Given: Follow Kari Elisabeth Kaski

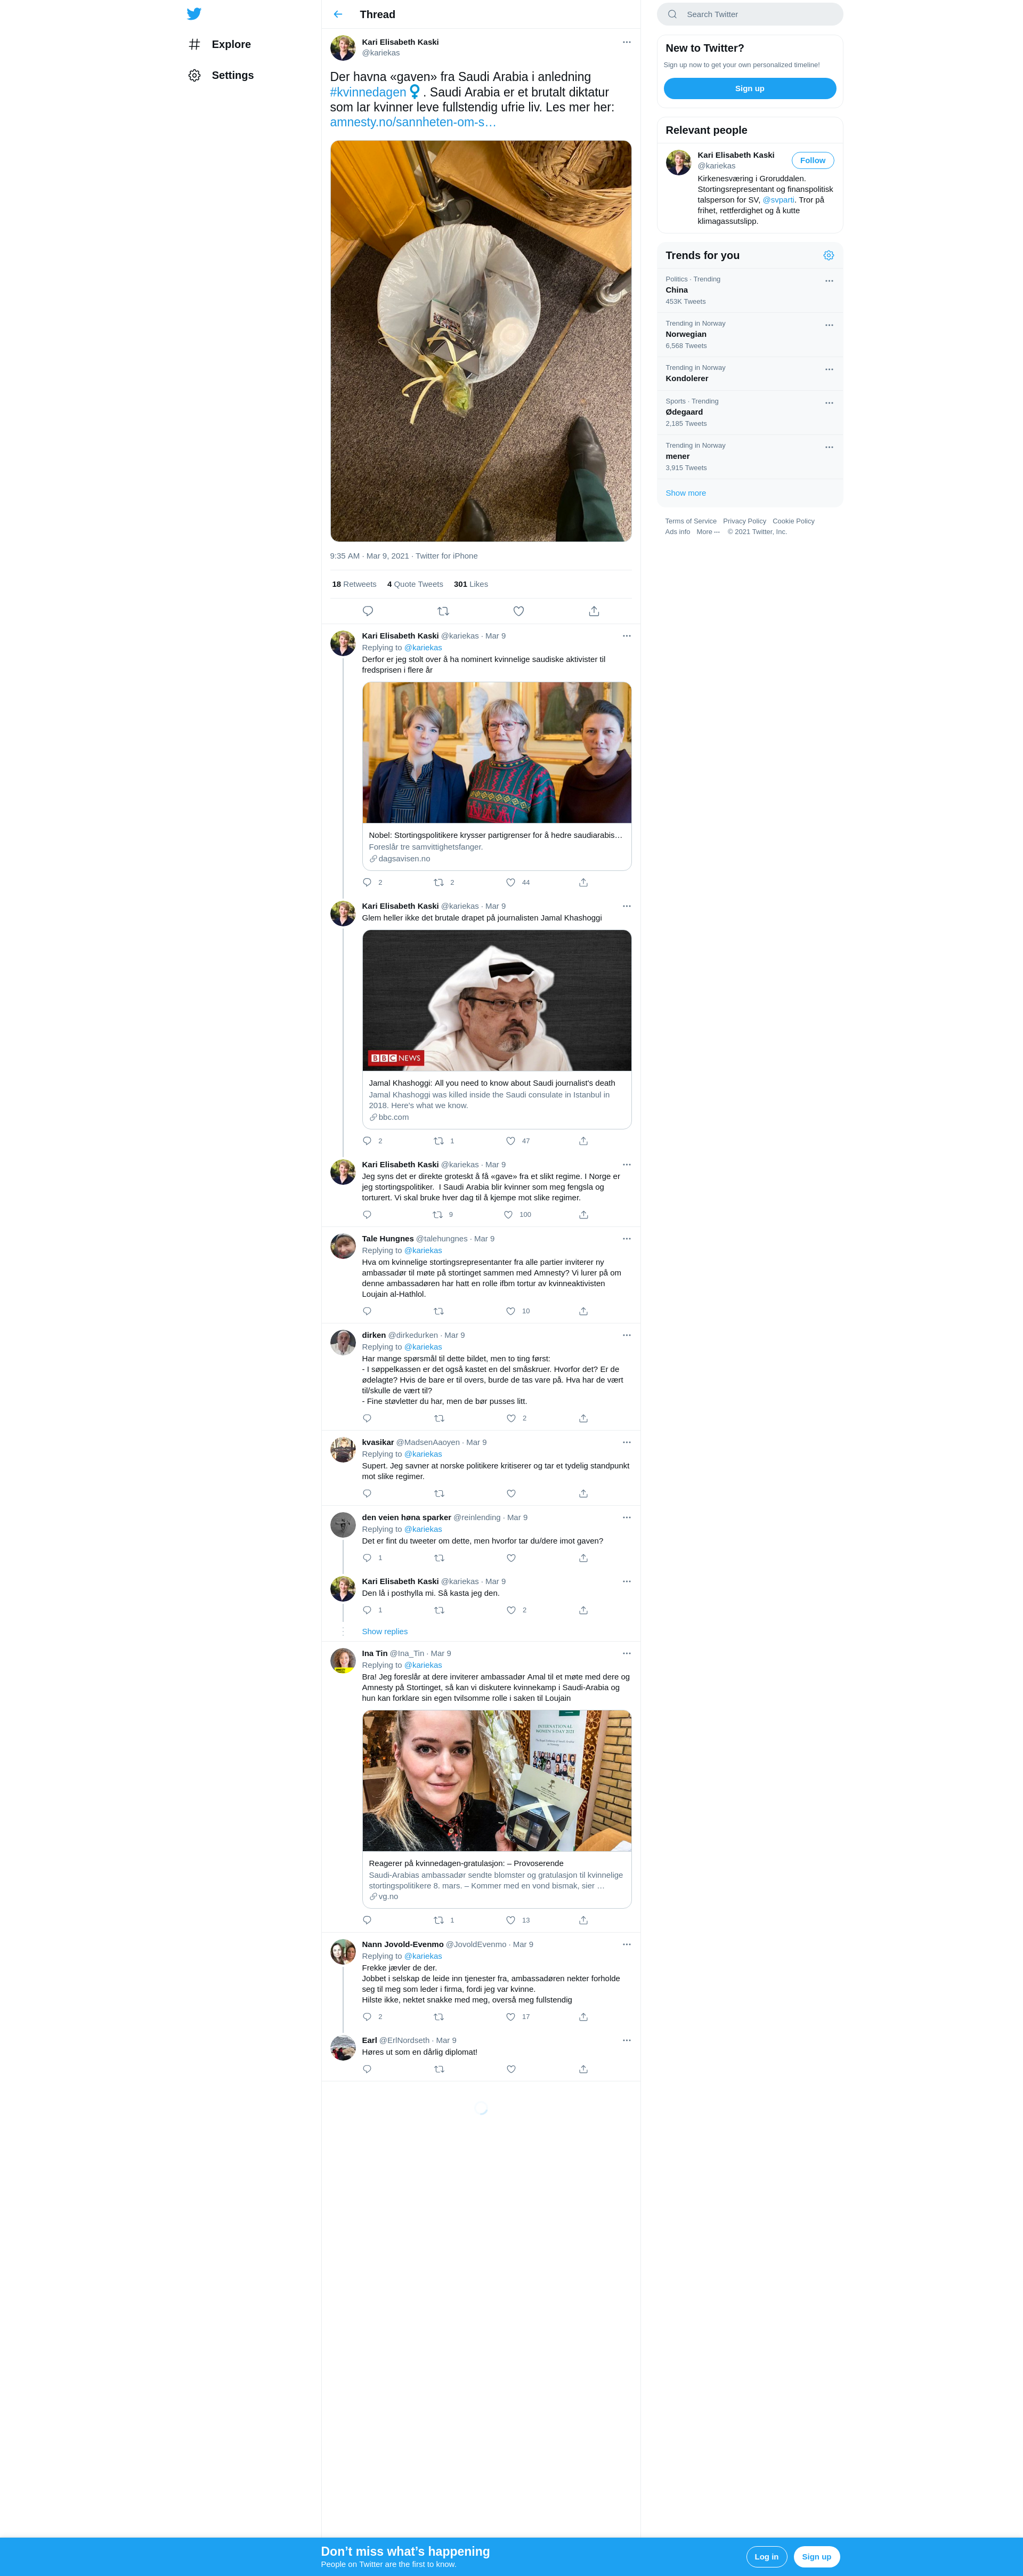Looking at the screenshot, I should 812,160.
